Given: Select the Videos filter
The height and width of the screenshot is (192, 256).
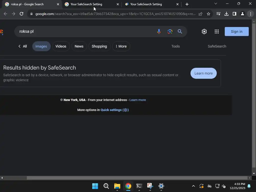Looking at the screenshot, I should click(x=61, y=46).
